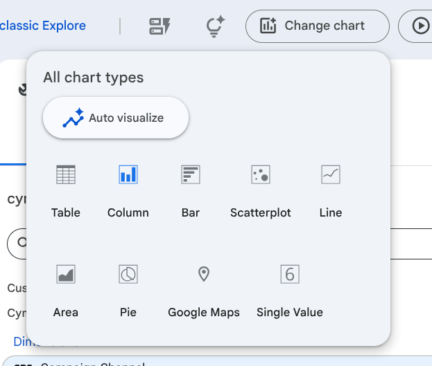Screen dimensions: 432x366
Task: Choose the Area chart type
Action: tap(65, 275)
